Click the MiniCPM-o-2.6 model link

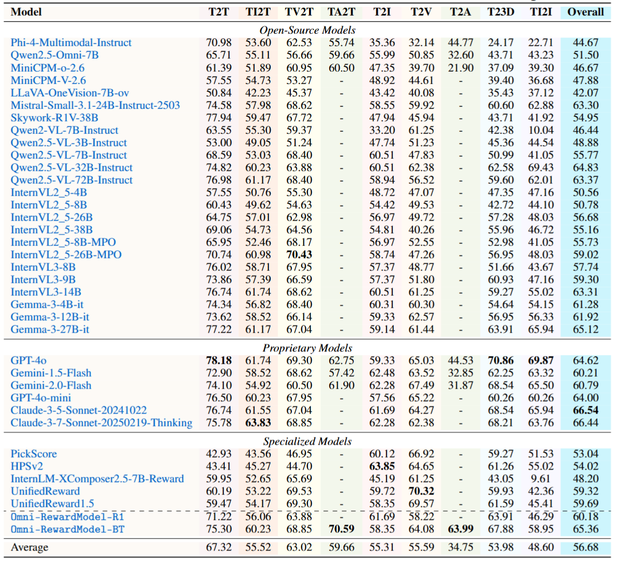(48, 67)
